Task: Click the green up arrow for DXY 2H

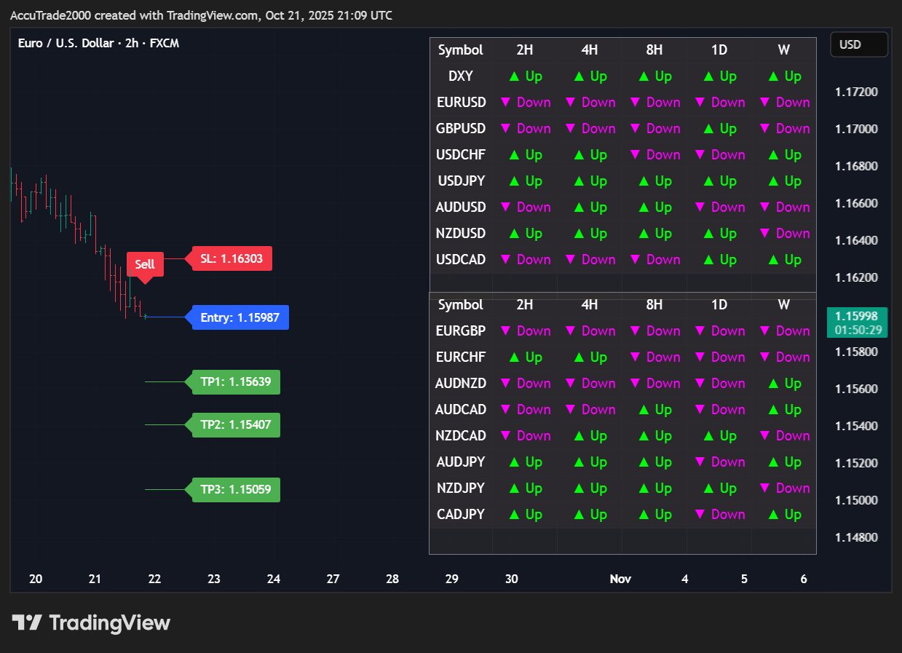Action: 514,76
